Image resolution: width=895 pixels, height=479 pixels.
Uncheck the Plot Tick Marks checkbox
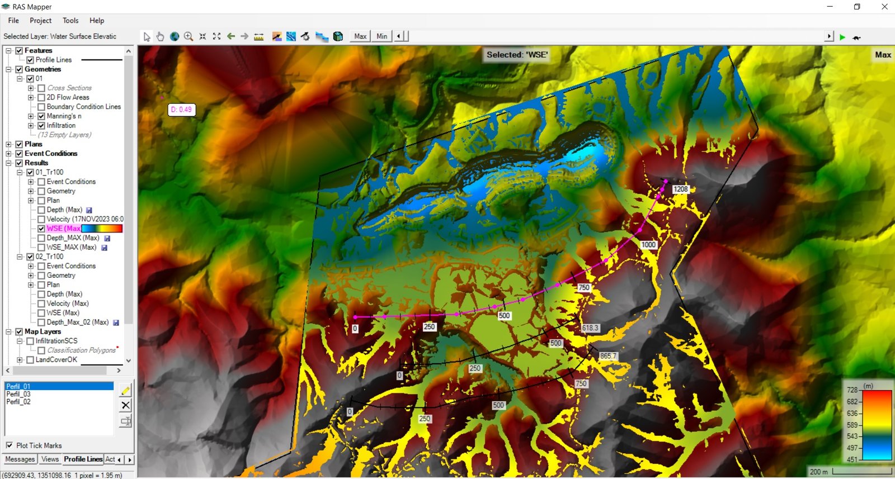coord(10,445)
